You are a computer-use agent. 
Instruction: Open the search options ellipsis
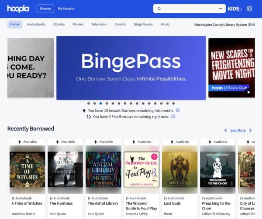click(x=220, y=9)
